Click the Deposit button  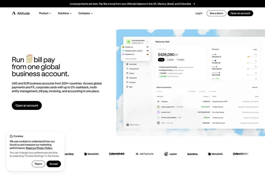pyautogui.click(x=170, y=60)
